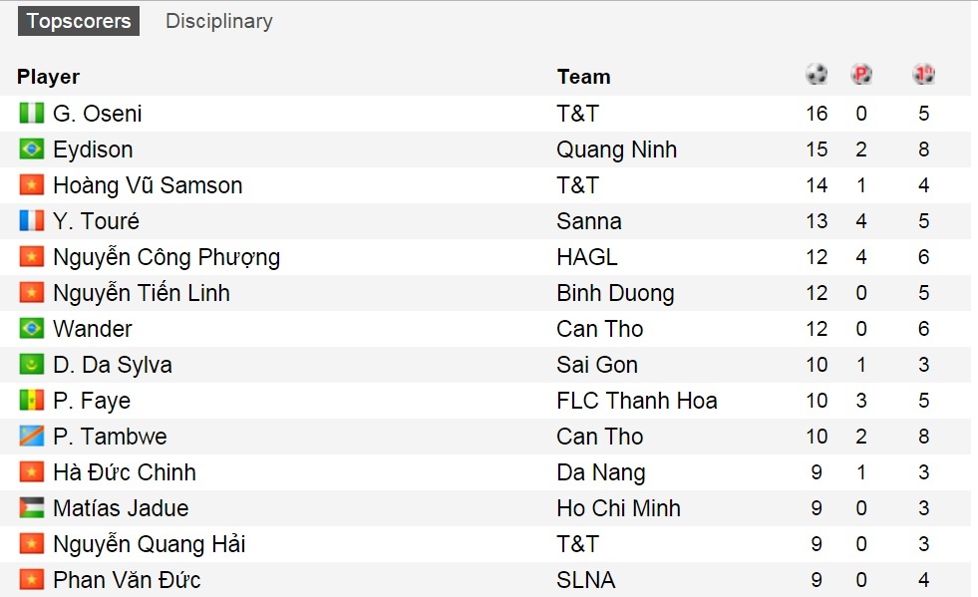Sort by goals using the football icon
Screen dimensions: 978x597
pyautogui.click(x=816, y=73)
